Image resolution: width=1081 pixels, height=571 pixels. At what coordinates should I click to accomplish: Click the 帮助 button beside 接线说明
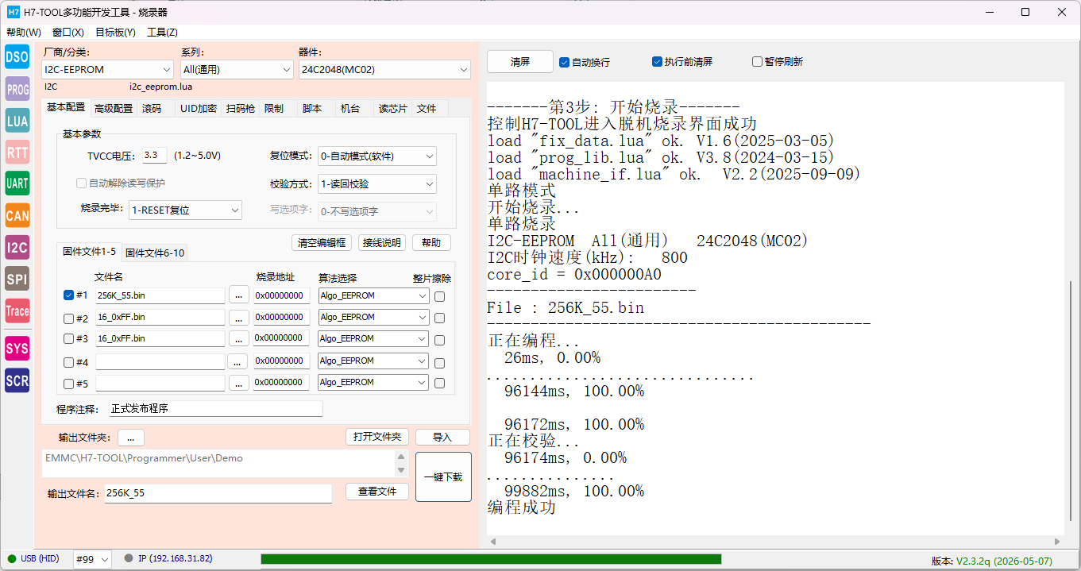[x=431, y=243]
